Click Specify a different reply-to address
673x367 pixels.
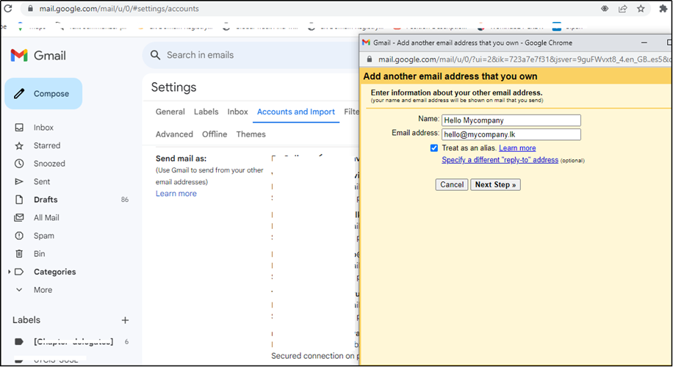500,160
